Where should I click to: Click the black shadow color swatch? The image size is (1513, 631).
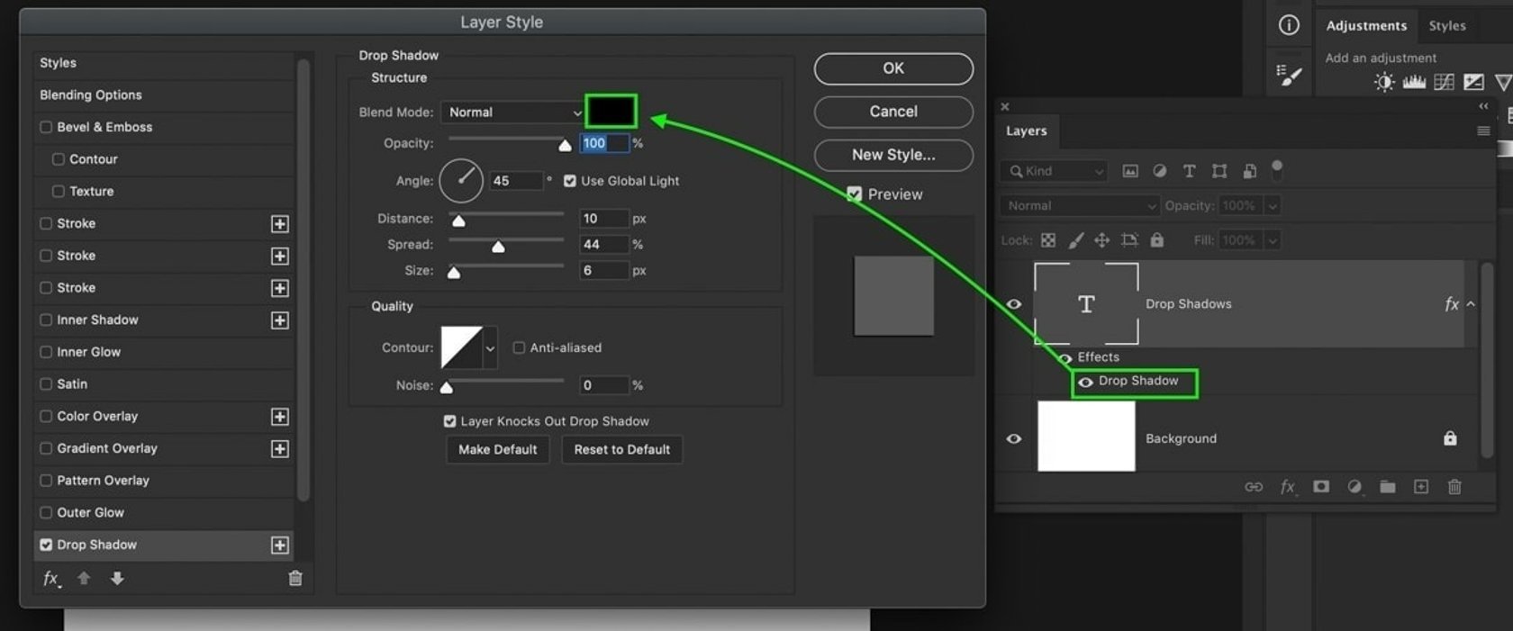click(x=611, y=112)
